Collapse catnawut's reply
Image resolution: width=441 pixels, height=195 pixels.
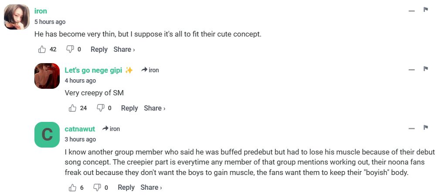[x=411, y=128]
